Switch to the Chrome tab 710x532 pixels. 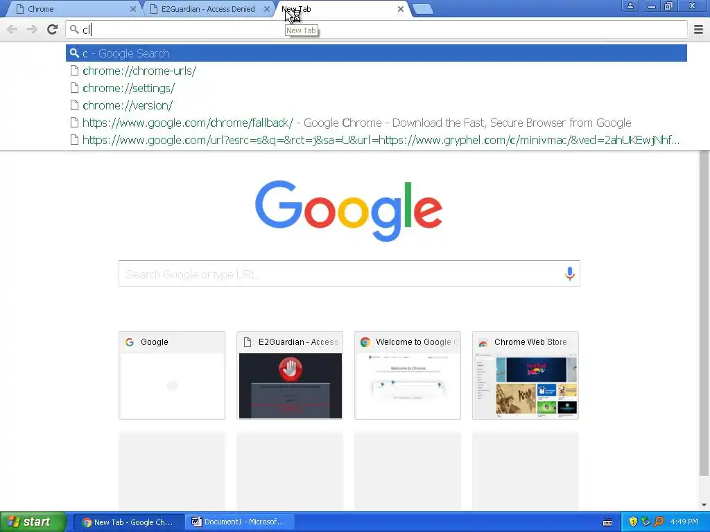72,9
